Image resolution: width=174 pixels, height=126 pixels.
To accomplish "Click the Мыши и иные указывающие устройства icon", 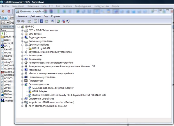I will click(x=26, y=73).
